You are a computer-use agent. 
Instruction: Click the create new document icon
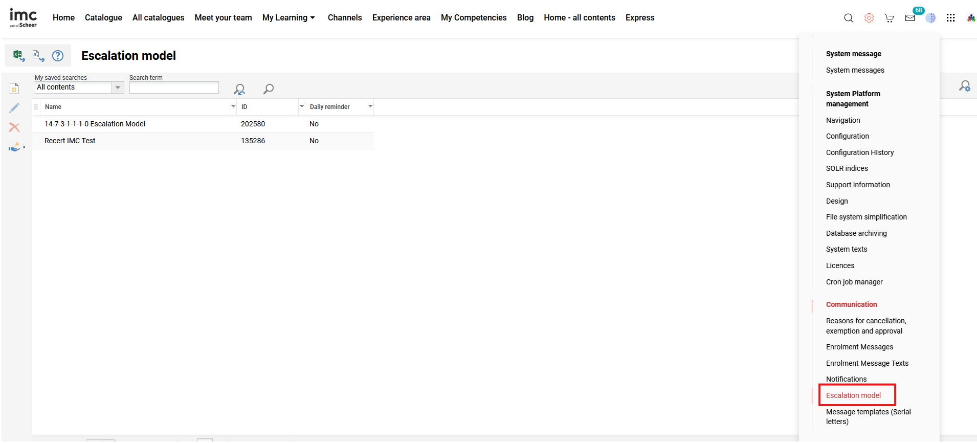click(14, 88)
